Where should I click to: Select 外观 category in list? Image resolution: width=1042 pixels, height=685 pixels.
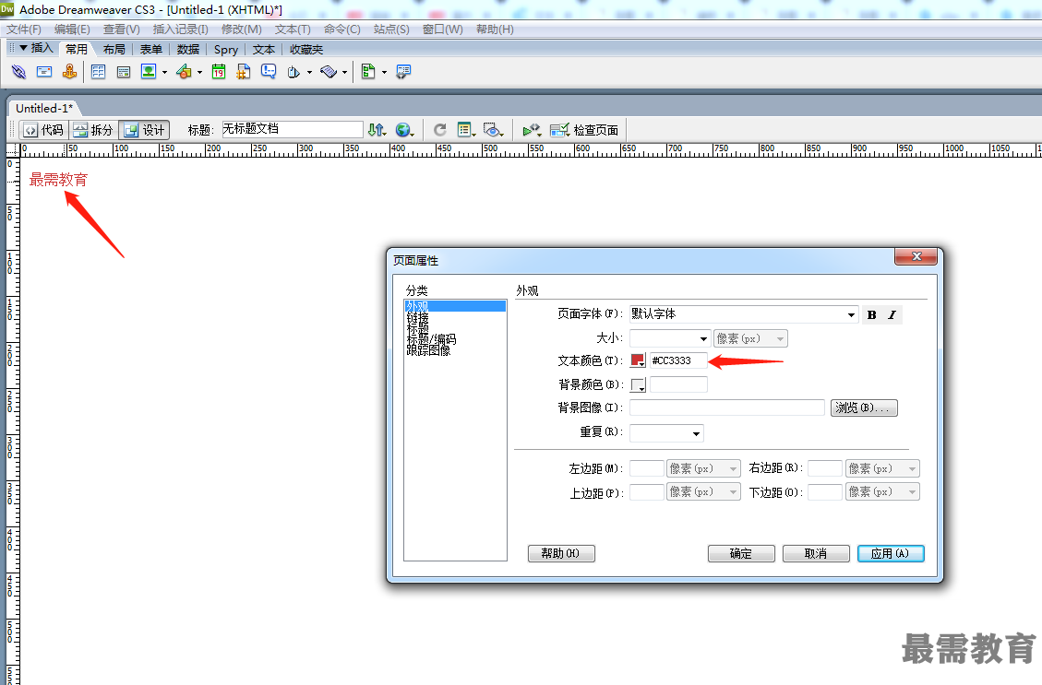[455, 306]
